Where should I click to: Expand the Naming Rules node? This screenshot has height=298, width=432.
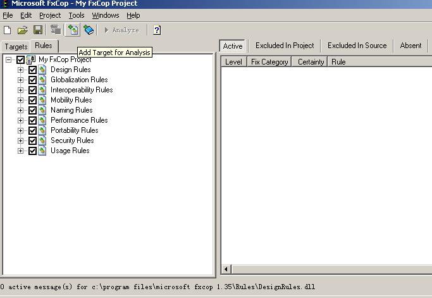point(20,110)
